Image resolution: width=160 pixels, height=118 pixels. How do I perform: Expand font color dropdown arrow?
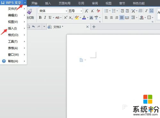point(88,18)
